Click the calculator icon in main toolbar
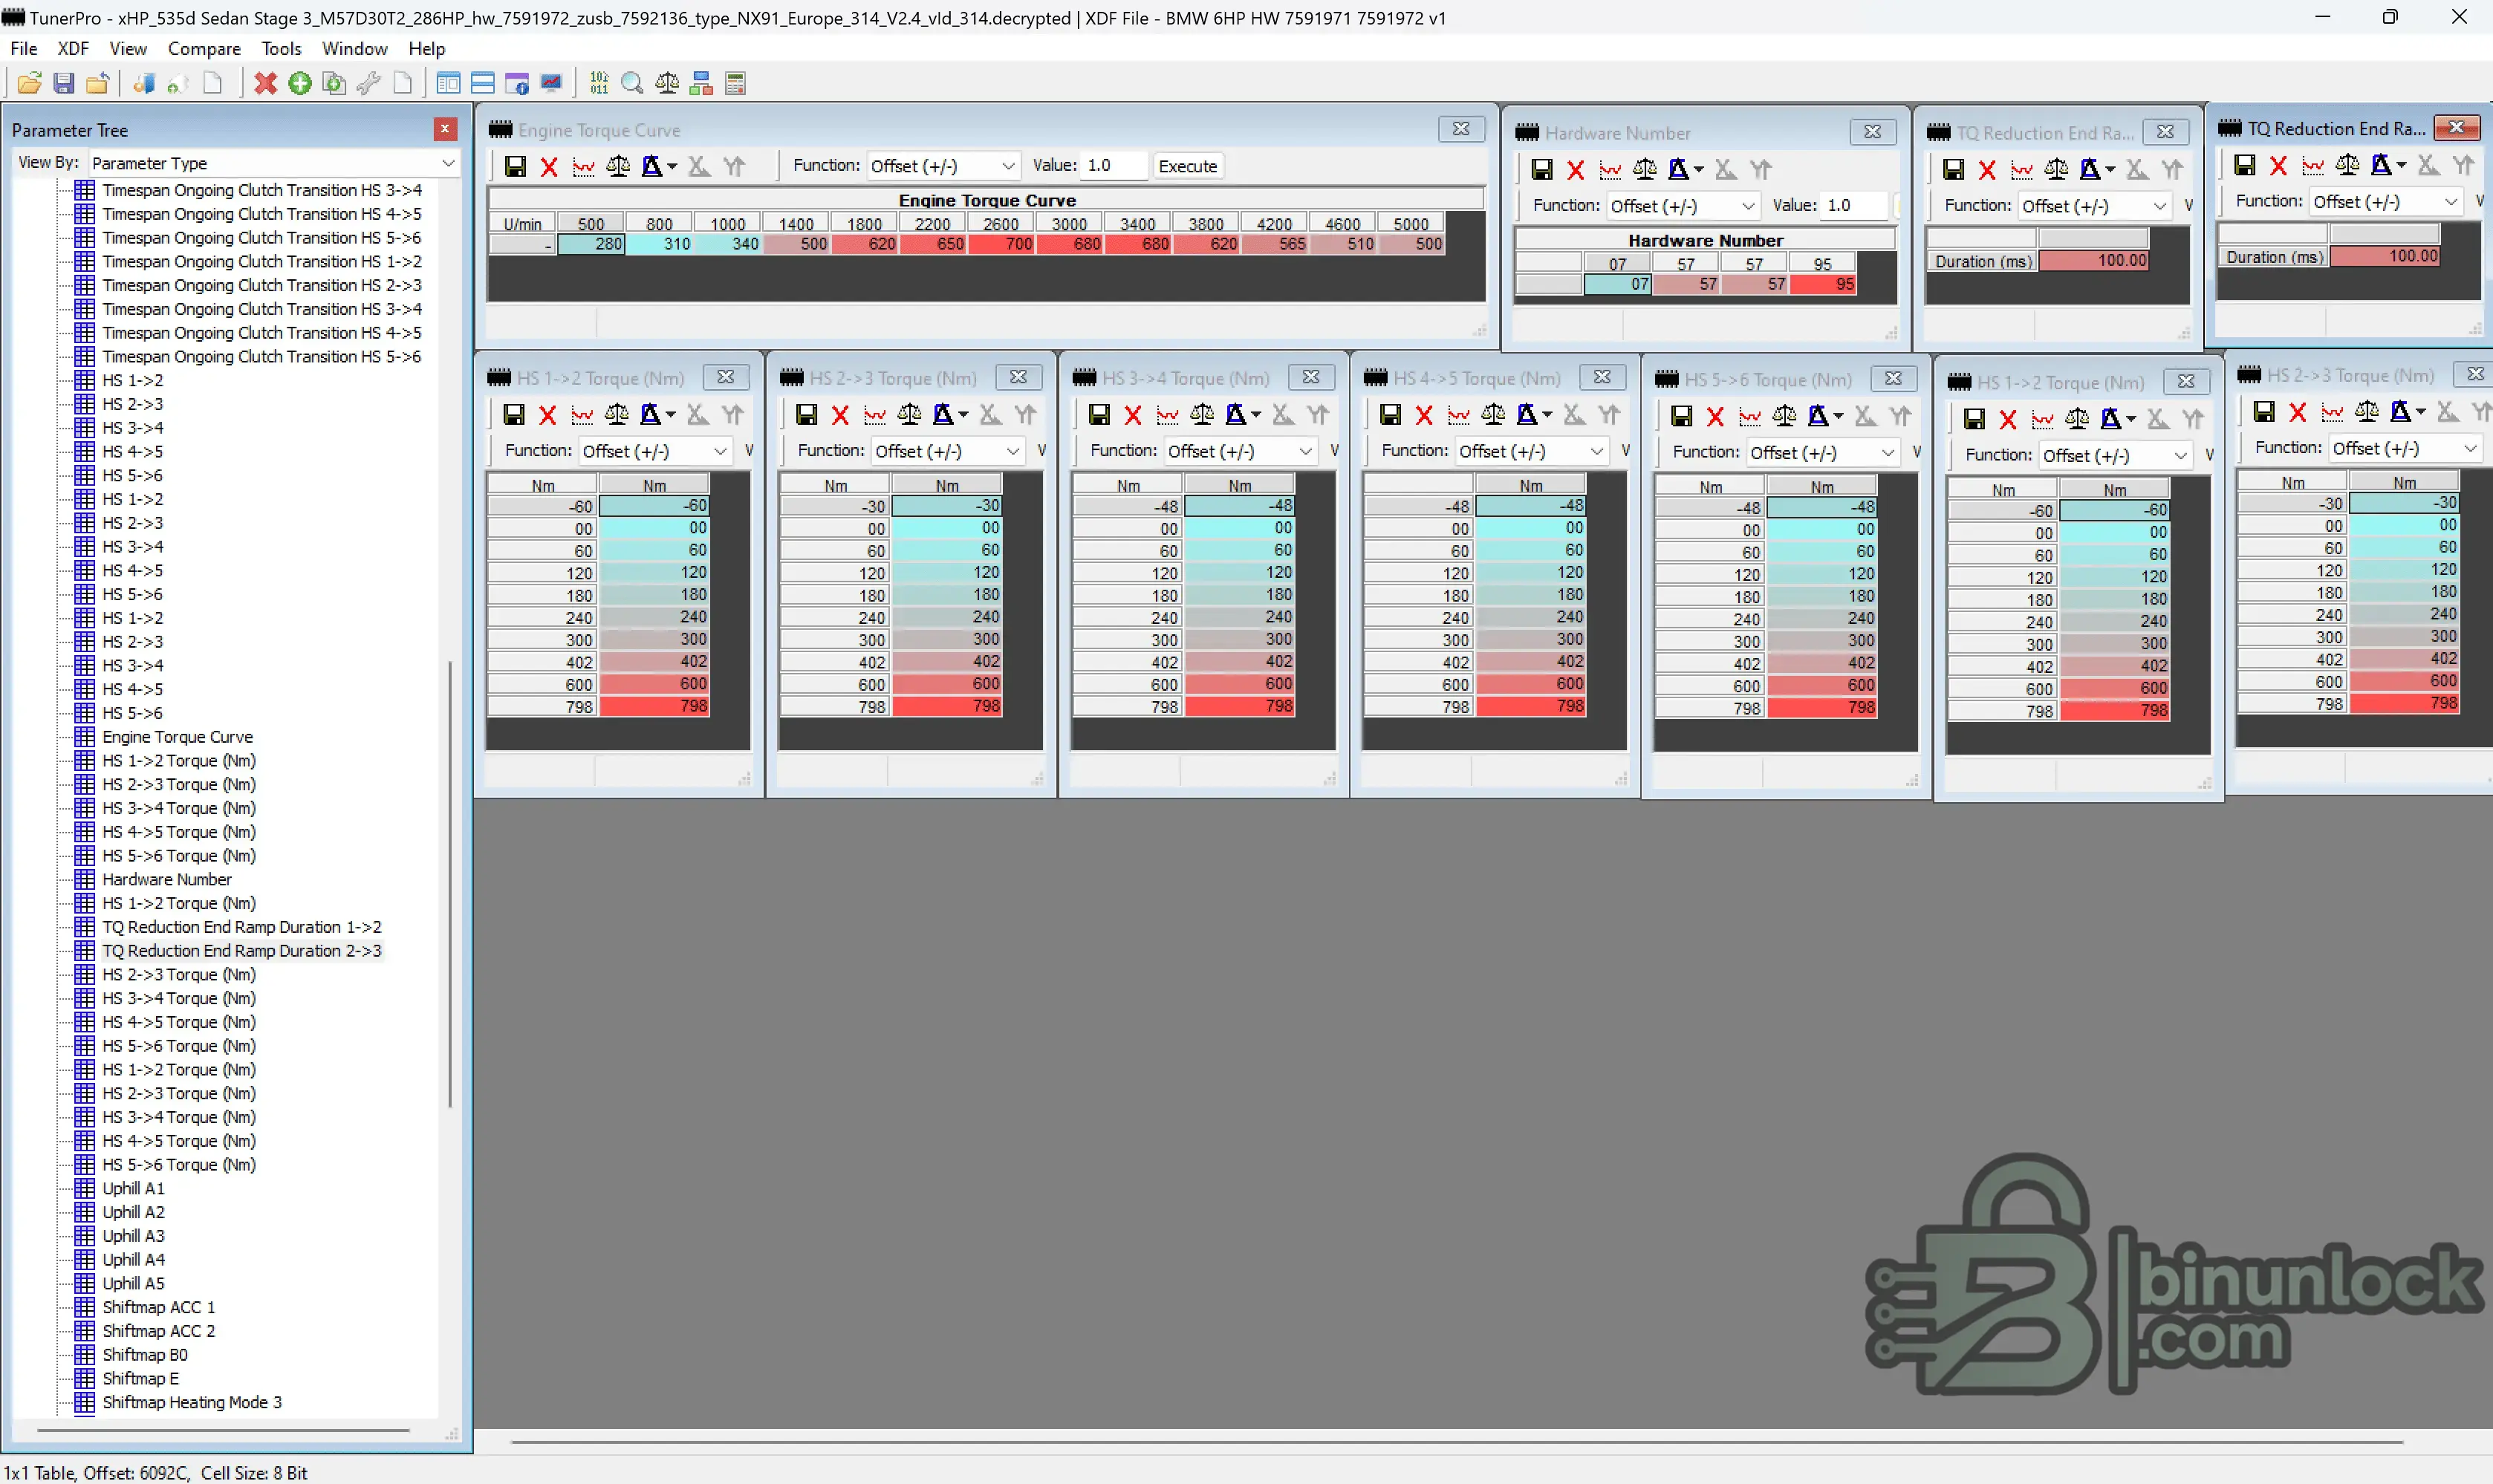The height and width of the screenshot is (1484, 2493). pyautogui.click(x=735, y=83)
